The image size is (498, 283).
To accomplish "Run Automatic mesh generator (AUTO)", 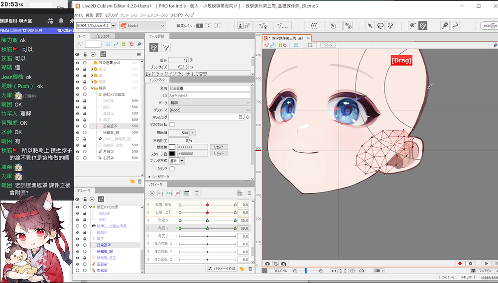I will 282,26.
